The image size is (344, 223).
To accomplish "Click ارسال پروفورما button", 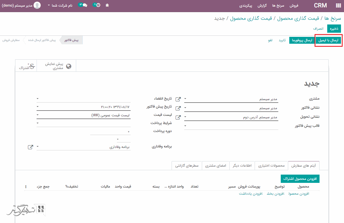I will click(x=302, y=40).
